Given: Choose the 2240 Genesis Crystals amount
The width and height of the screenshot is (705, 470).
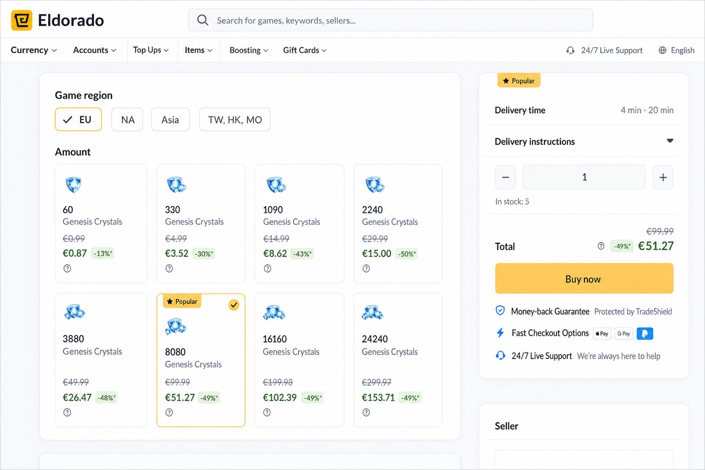Looking at the screenshot, I should pyautogui.click(x=398, y=224).
